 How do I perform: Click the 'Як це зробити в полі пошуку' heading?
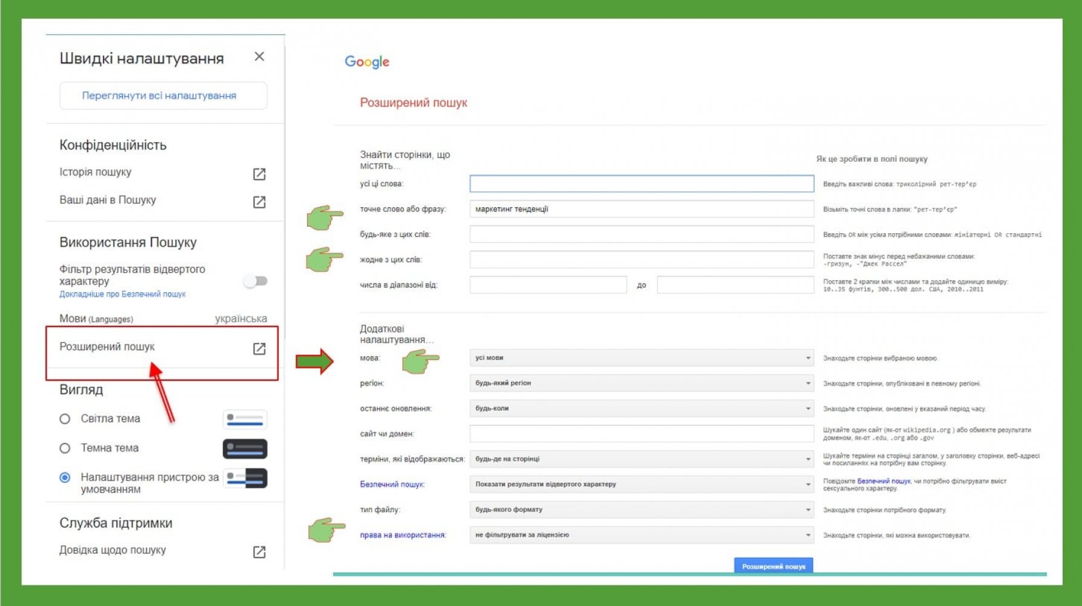pyautogui.click(x=872, y=159)
